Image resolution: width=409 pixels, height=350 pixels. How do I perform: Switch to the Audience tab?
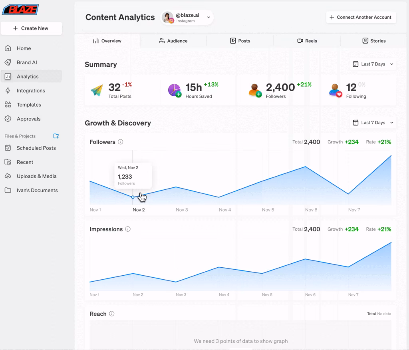[173, 41]
